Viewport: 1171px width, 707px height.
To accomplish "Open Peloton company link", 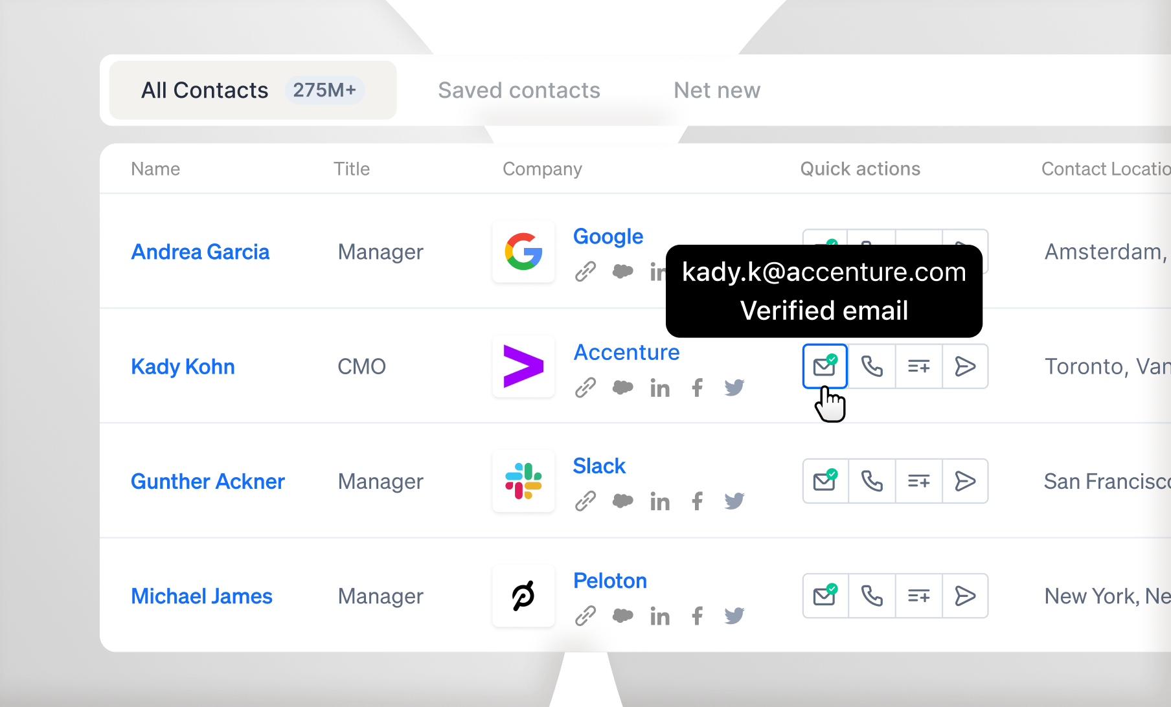I will [x=610, y=581].
